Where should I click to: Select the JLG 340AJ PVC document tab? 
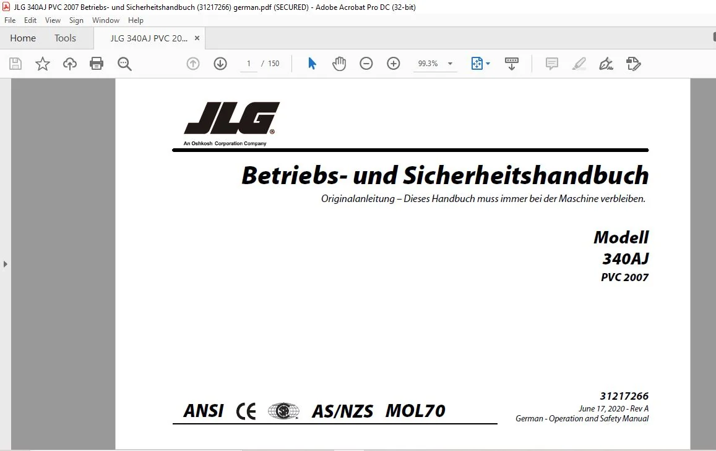[149, 38]
